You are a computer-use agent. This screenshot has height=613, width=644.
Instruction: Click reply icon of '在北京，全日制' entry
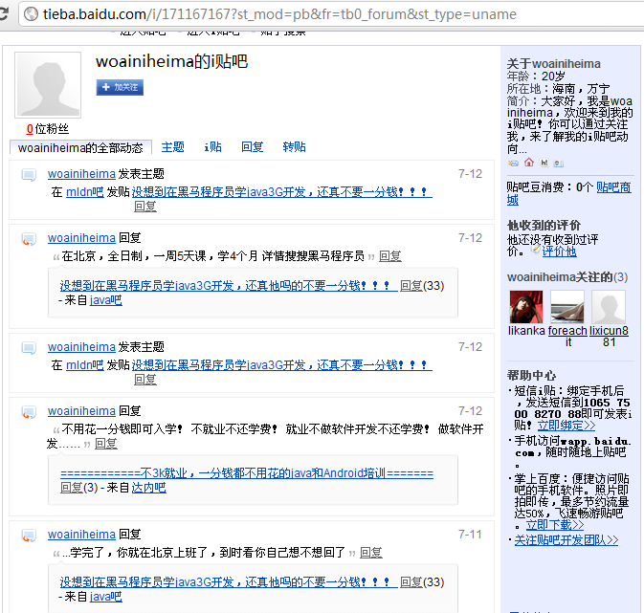(x=29, y=239)
